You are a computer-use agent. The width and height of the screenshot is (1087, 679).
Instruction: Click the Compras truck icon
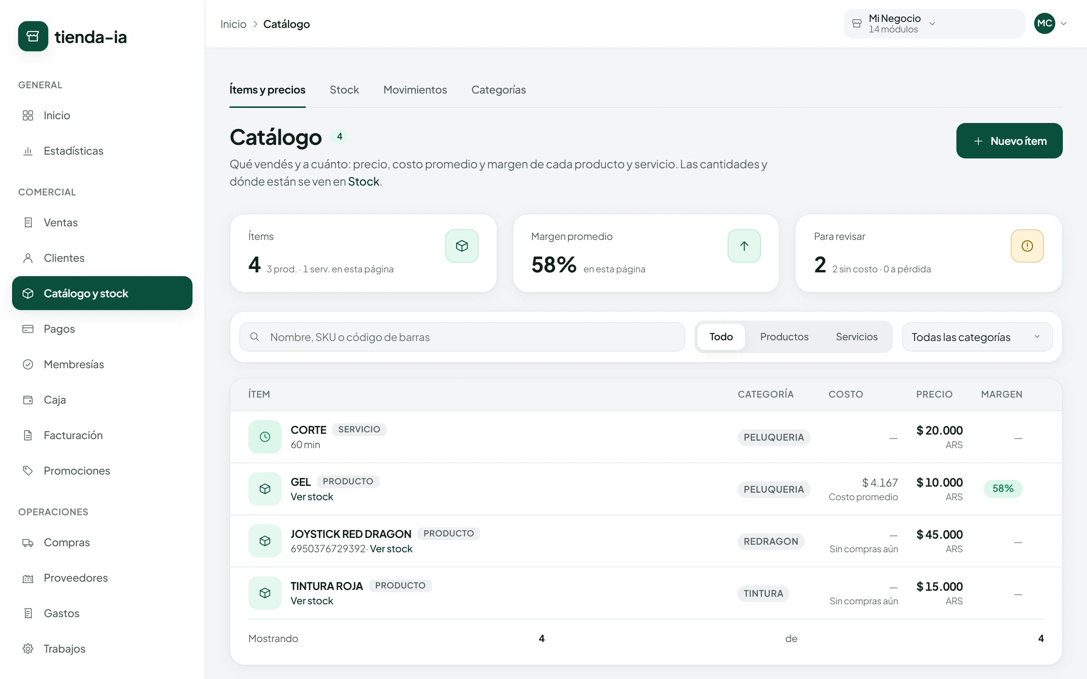click(x=28, y=542)
